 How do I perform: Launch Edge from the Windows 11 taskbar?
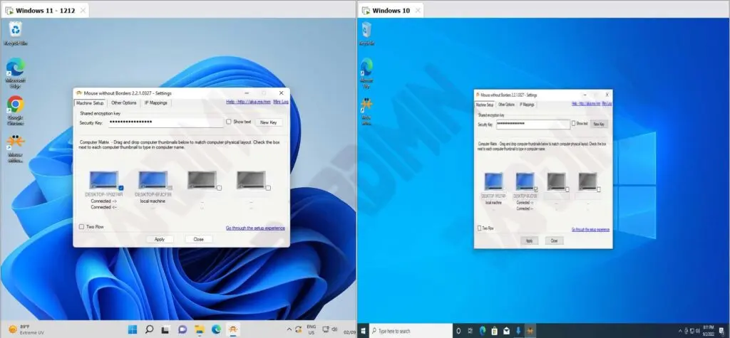pyautogui.click(x=216, y=329)
